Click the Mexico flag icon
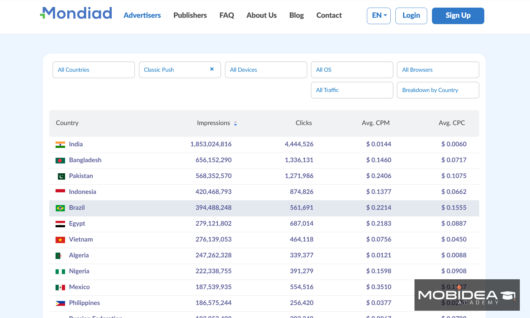The width and height of the screenshot is (530, 318). tap(60, 288)
